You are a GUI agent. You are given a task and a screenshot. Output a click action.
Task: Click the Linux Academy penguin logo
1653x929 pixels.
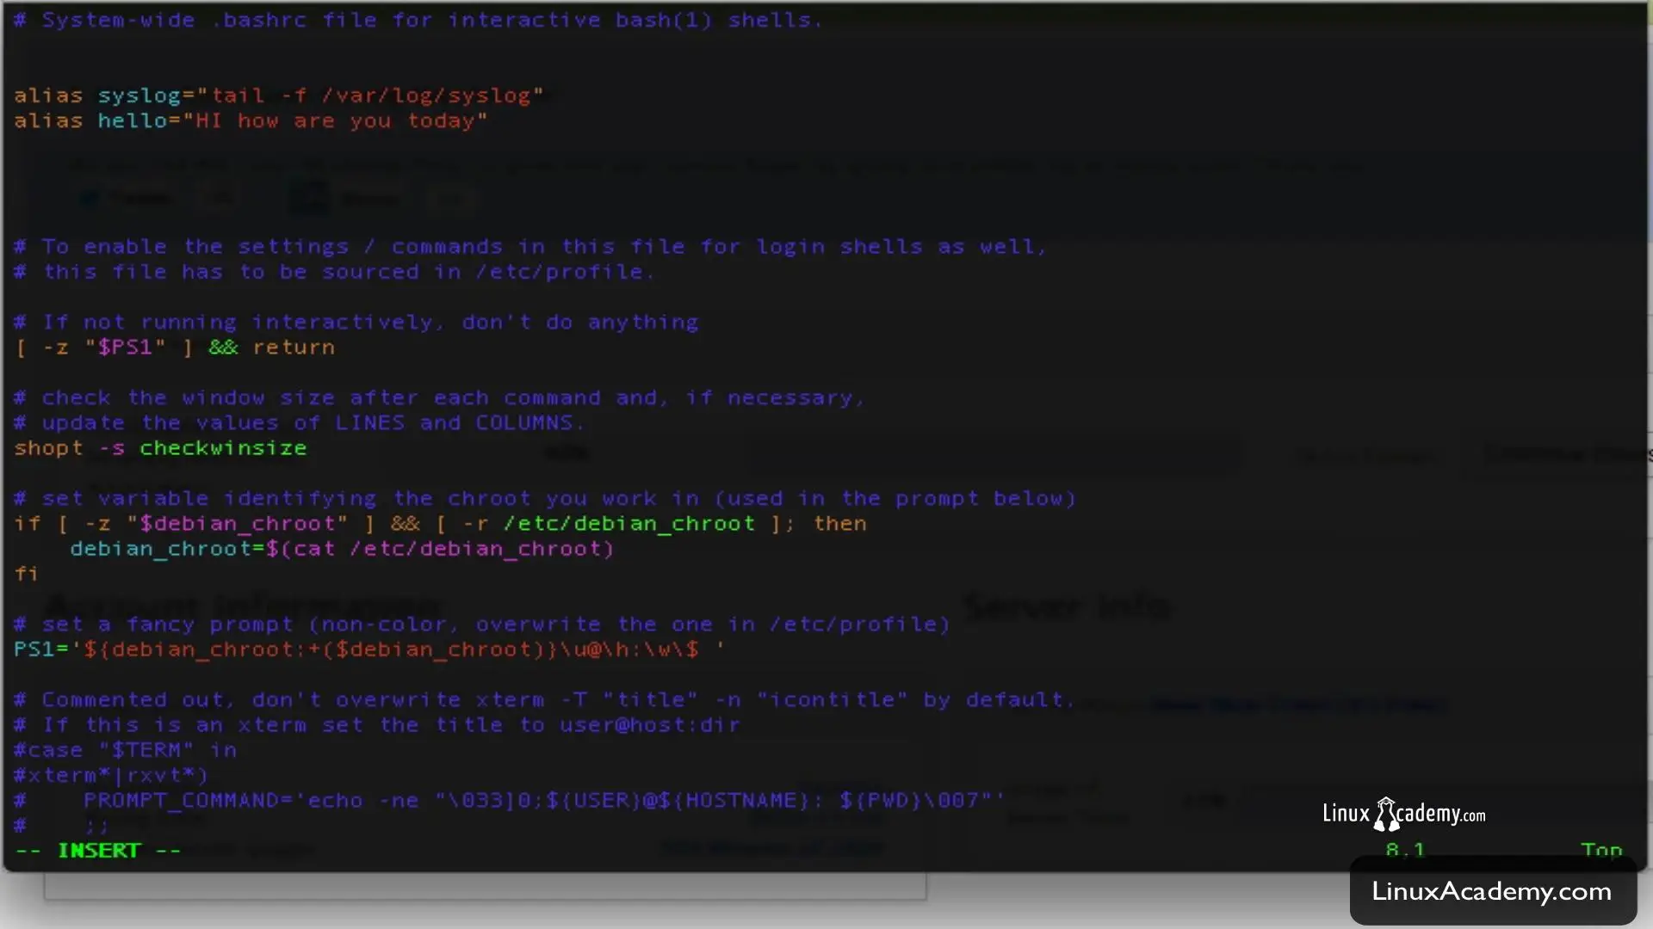click(1385, 814)
